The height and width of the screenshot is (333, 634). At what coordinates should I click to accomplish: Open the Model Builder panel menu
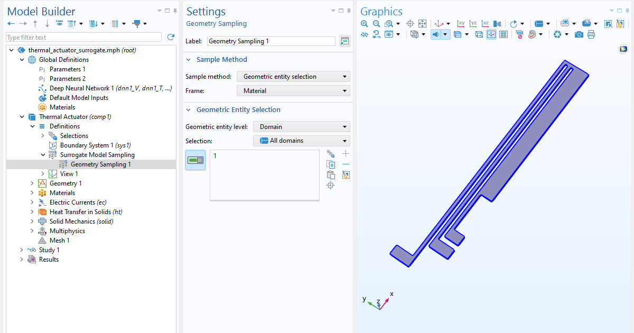[x=158, y=10]
